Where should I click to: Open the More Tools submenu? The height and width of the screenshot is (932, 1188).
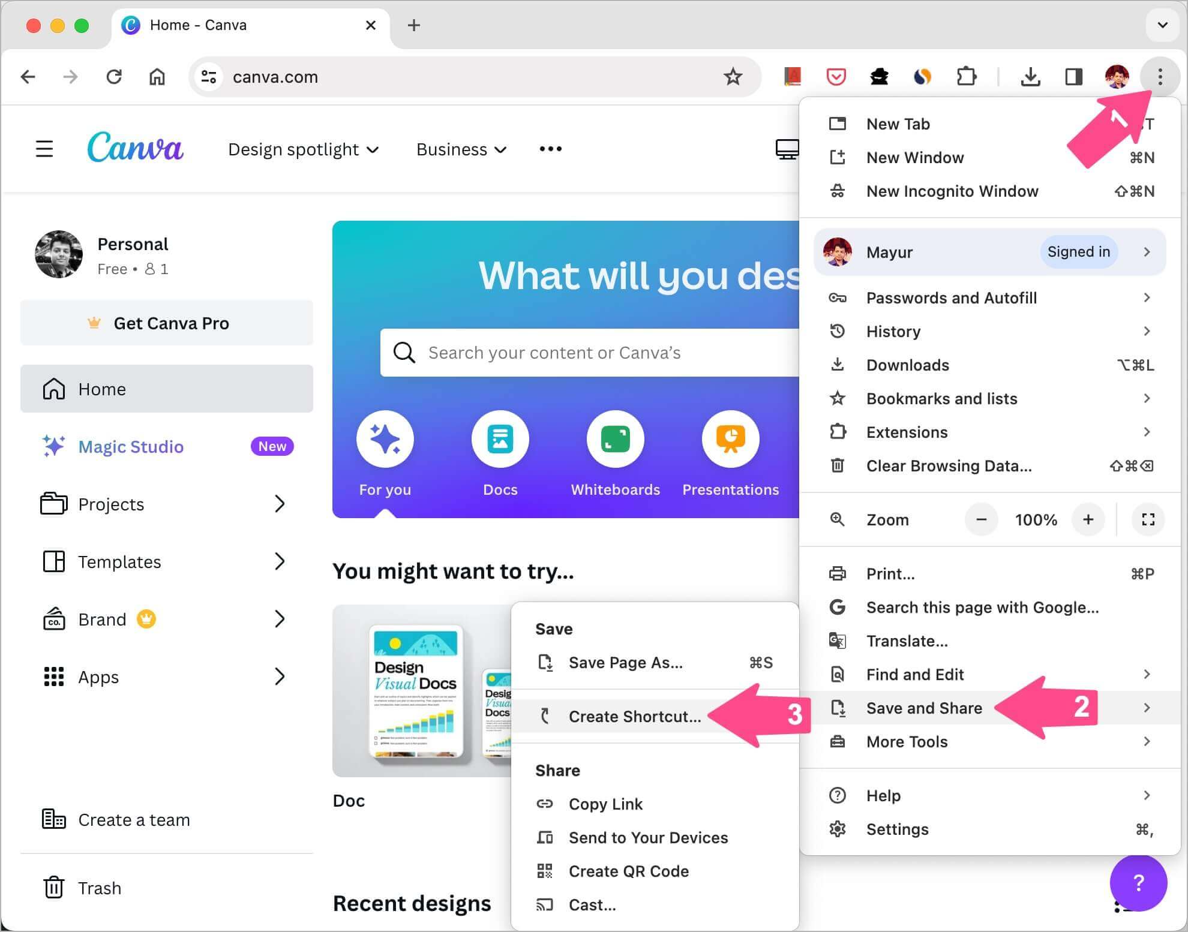(990, 741)
